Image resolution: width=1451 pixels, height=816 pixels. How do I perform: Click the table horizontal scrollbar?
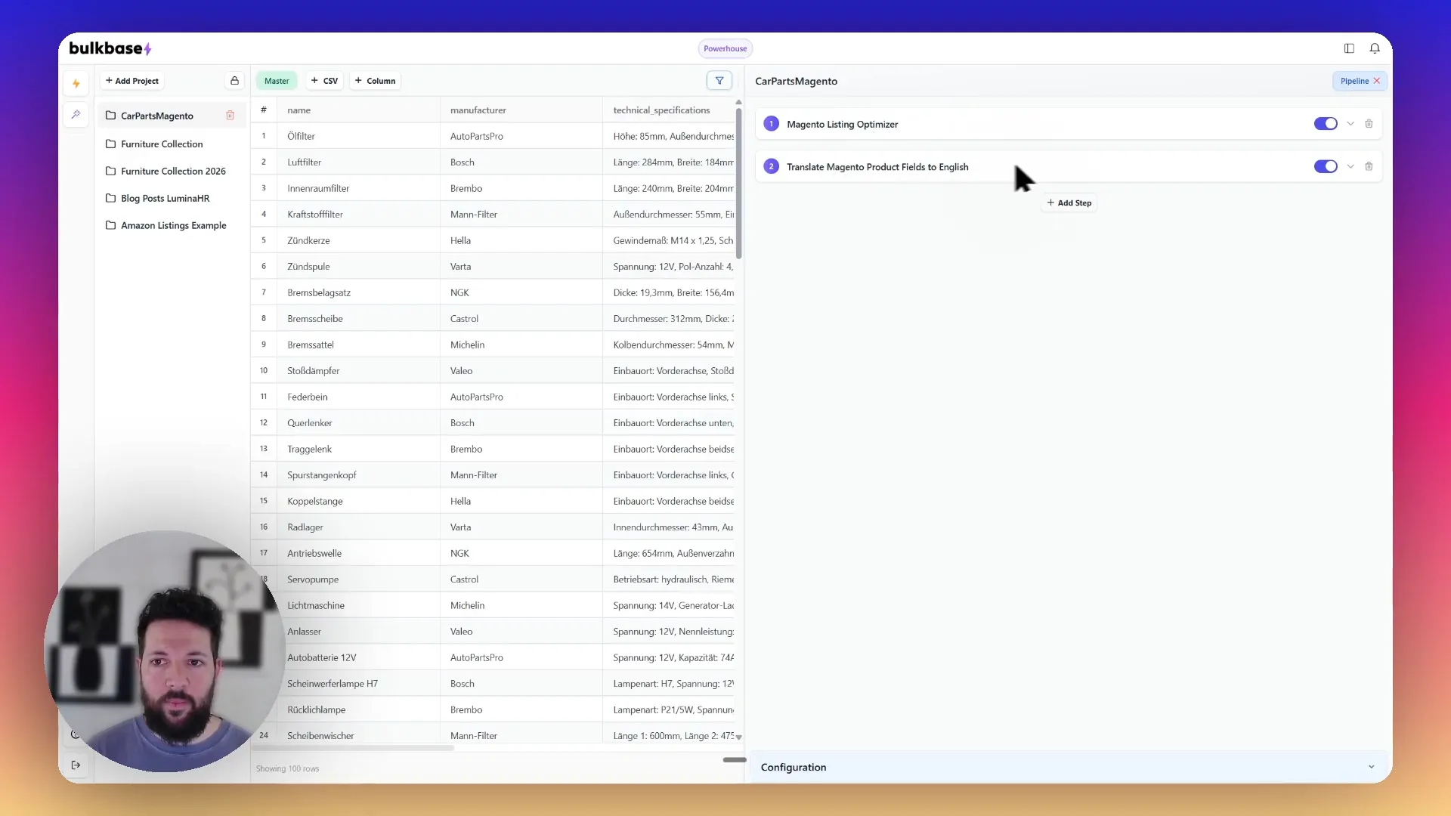point(353,748)
